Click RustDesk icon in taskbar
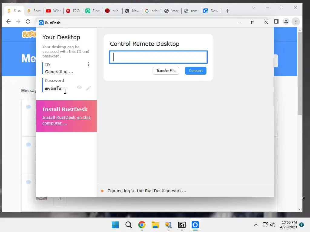 pos(195,225)
